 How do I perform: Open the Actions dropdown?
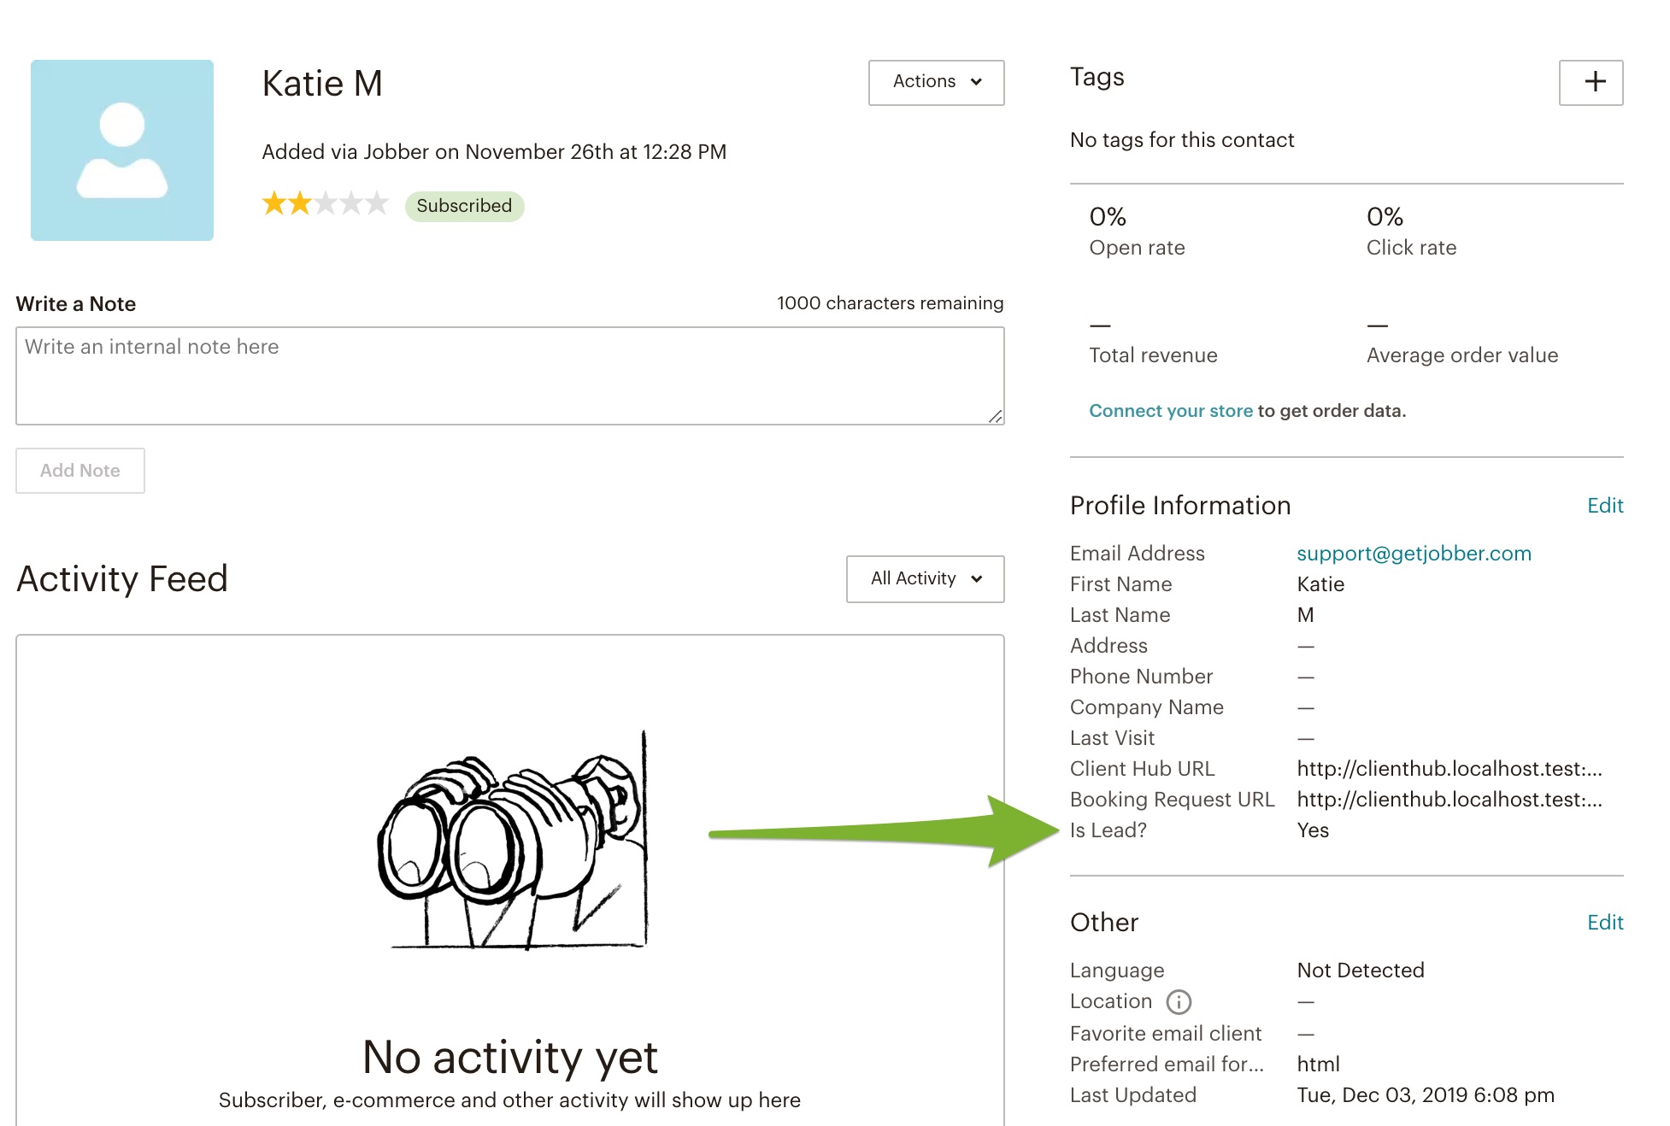point(935,82)
